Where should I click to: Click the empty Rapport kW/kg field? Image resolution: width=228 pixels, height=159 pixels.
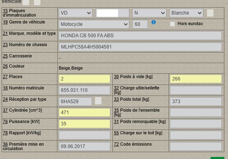[x=84, y=135]
